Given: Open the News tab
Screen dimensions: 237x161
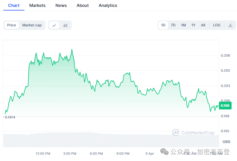Looking at the screenshot, I should (61, 5).
